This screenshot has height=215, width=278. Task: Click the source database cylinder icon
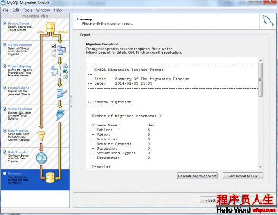(x=50, y=27)
